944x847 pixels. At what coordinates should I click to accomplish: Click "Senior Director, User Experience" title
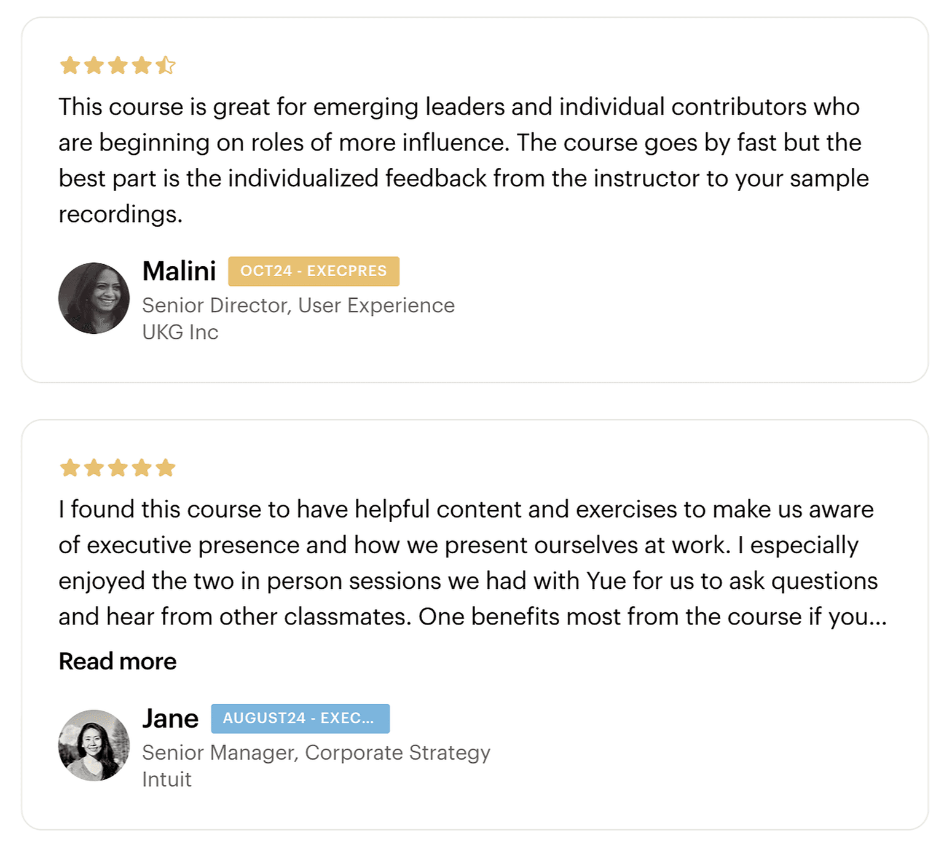[x=298, y=305]
